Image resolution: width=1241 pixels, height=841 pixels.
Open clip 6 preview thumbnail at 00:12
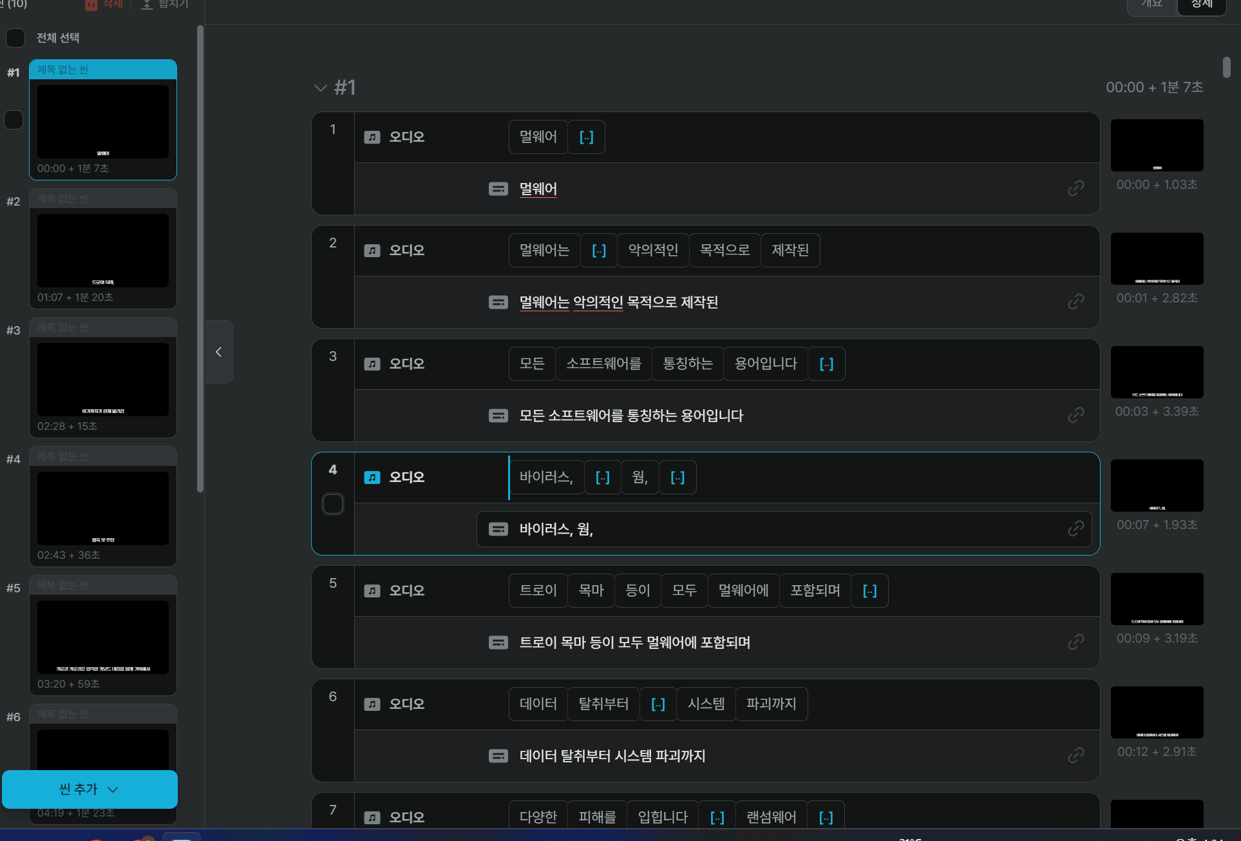(1157, 712)
